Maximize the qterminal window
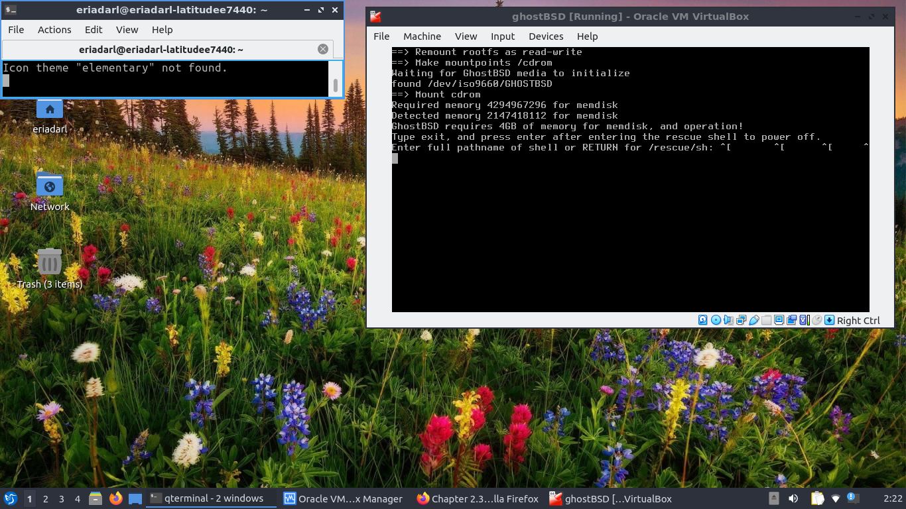Image resolution: width=906 pixels, height=509 pixels. pos(321,10)
